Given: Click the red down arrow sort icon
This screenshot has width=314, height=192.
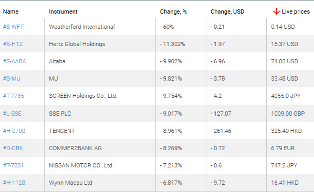Looking at the screenshot, I should (x=276, y=12).
